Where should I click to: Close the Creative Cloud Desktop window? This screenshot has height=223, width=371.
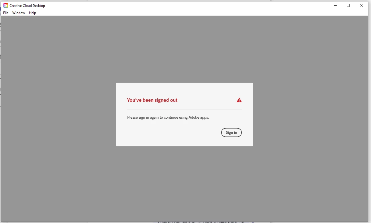[x=361, y=5]
